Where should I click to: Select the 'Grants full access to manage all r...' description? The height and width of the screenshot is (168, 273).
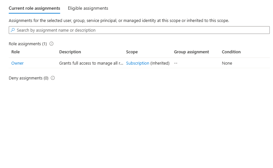[91, 63]
